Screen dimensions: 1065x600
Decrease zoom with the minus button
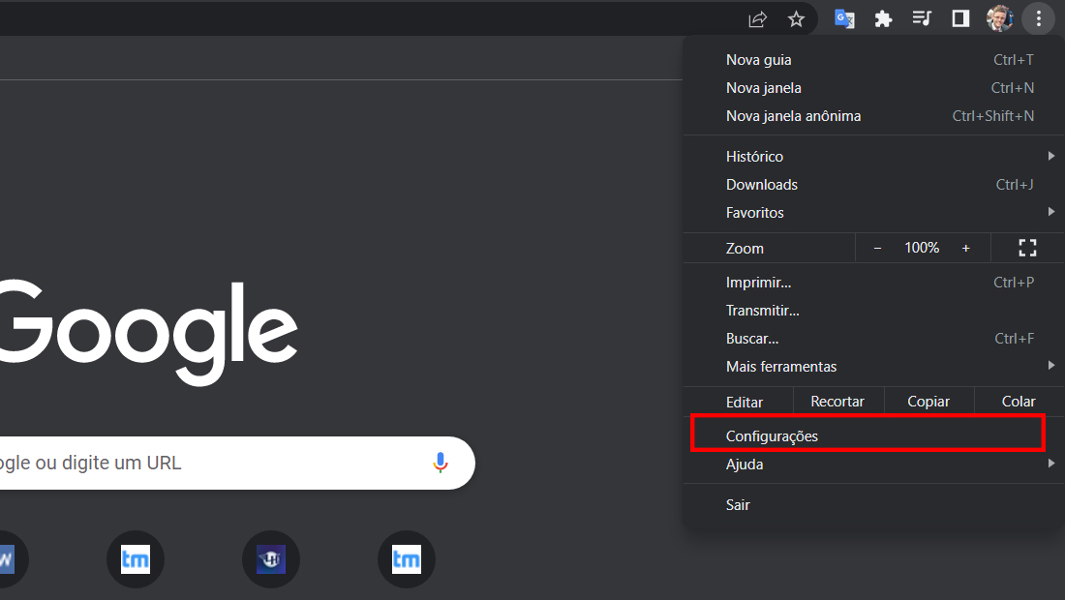pos(877,249)
